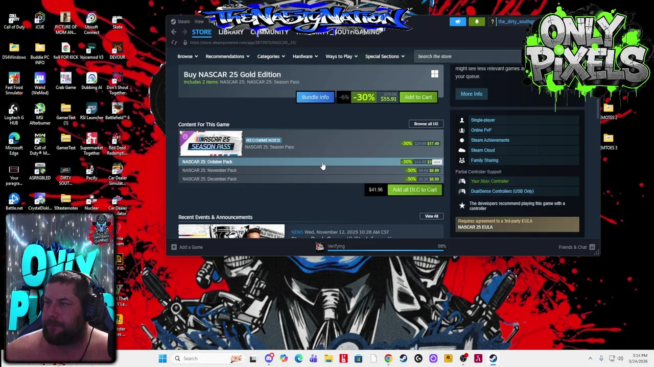The image size is (654, 367).
Task: Add NASCAR 25 Gold Edition to cart
Action: 418,97
